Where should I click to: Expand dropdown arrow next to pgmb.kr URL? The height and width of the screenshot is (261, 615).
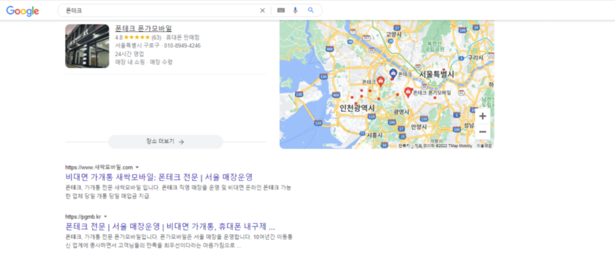click(x=106, y=217)
